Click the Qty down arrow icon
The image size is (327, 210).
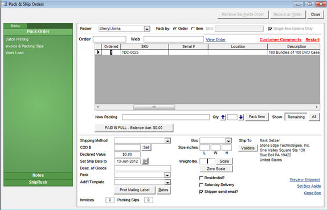pyautogui.click(x=241, y=117)
